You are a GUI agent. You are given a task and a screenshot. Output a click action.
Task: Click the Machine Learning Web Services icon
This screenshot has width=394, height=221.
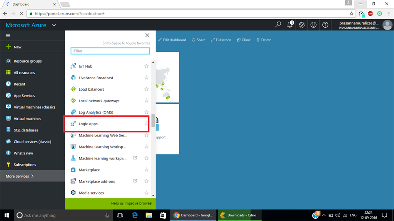point(73,135)
